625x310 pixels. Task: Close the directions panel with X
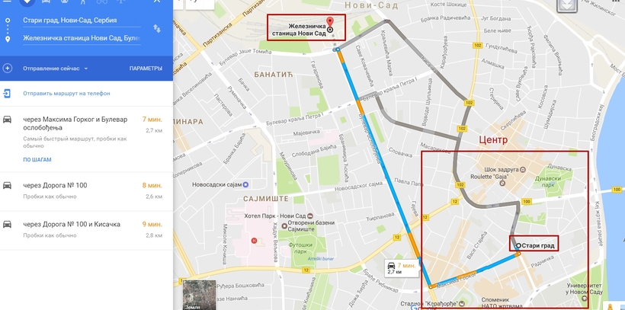[x=157, y=2]
